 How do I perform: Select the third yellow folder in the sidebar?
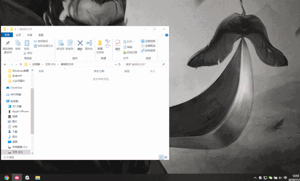pos(16,81)
